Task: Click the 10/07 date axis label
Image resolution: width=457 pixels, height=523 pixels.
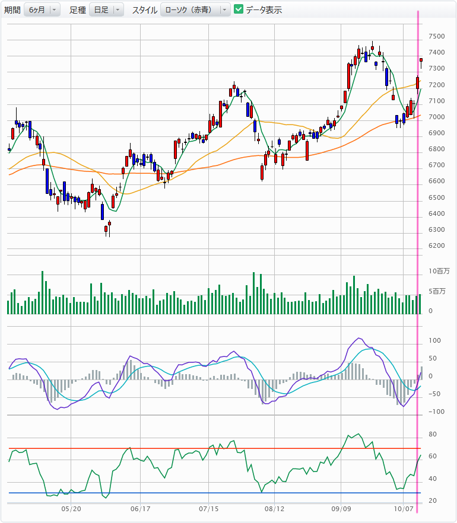Action: (404, 509)
